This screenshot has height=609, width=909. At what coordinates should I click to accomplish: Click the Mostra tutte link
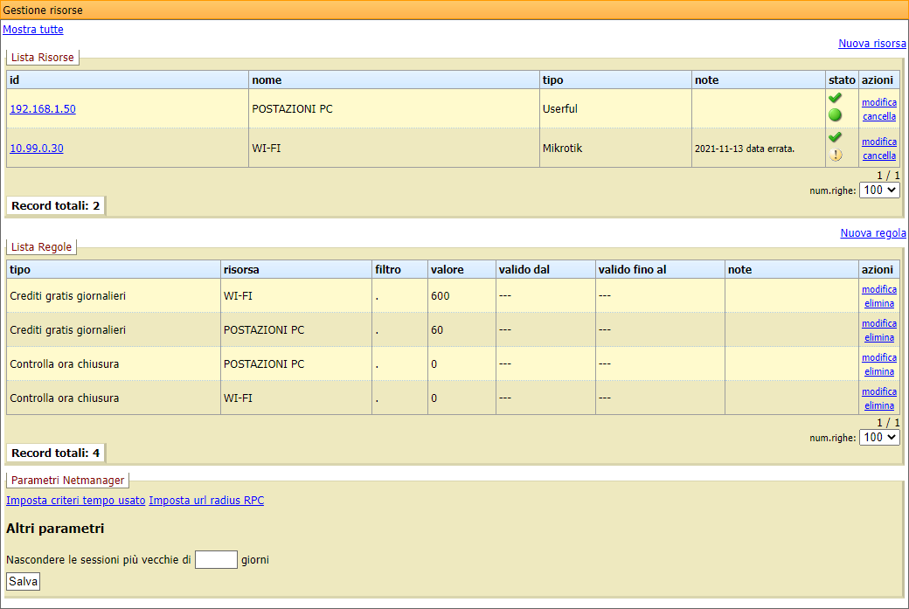click(33, 29)
